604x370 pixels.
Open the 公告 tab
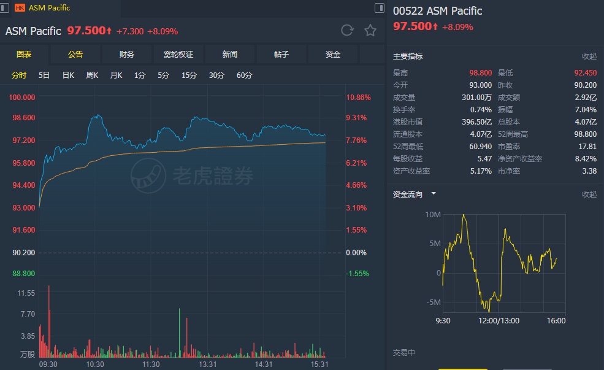pos(75,55)
